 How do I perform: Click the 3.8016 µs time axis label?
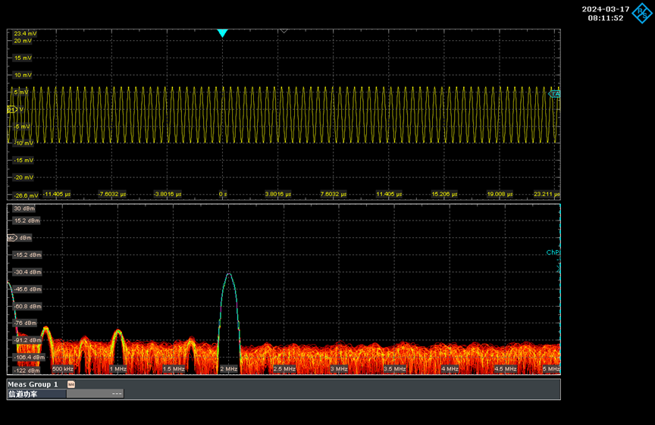(x=277, y=194)
